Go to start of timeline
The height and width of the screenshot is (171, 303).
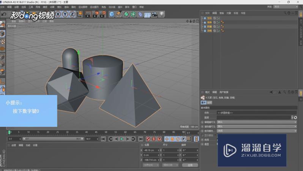[x=103, y=139]
